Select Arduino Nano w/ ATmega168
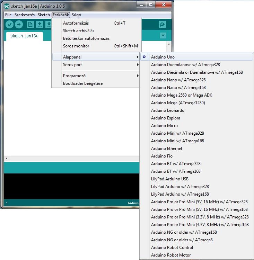Image resolution: width=254 pixels, height=260 pixels. tap(196, 87)
